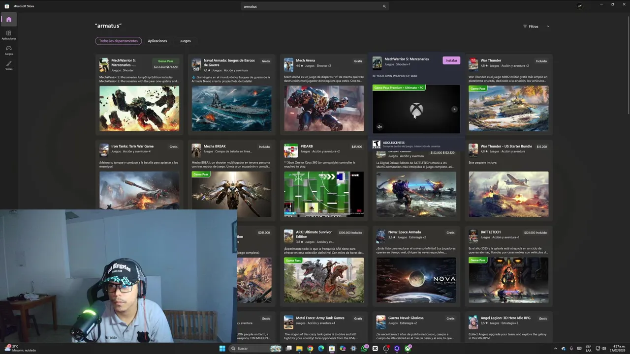
Task: Open WhatsApp from the taskbar
Action: [364, 348]
